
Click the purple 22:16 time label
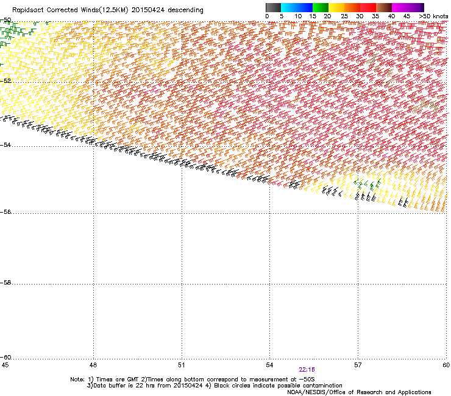click(307, 370)
